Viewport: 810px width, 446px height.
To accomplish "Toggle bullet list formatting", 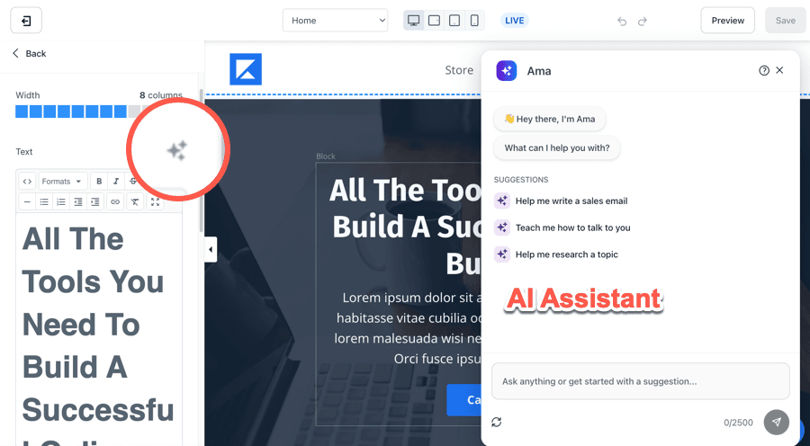I will (44, 201).
